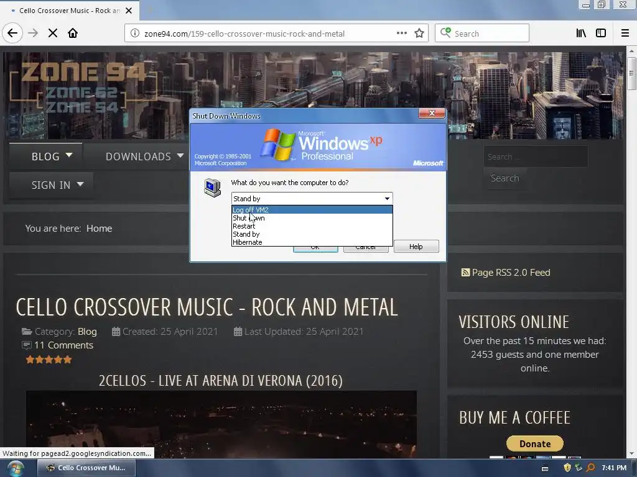Click the calendar icon beside Last Updated
Image resolution: width=637 pixels, height=477 pixels.
238,332
